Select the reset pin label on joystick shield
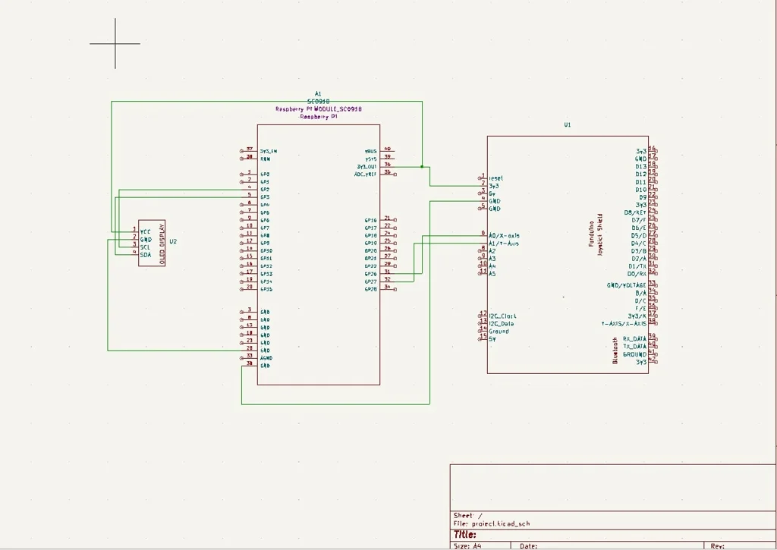This screenshot has height=550, width=777. pyautogui.click(x=496, y=178)
